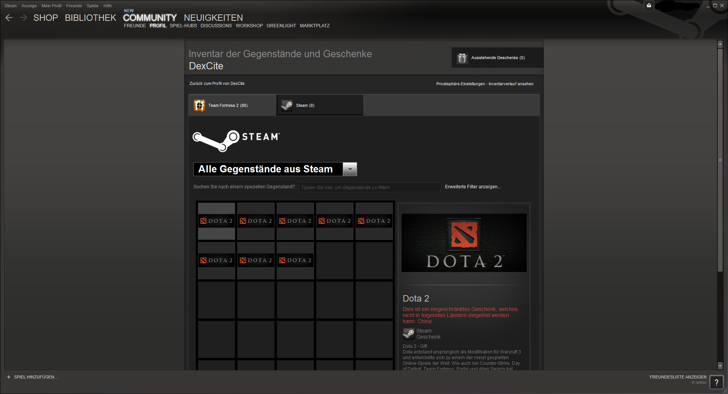
Task: Click the Dota 2 item title text
Action: 416,299
